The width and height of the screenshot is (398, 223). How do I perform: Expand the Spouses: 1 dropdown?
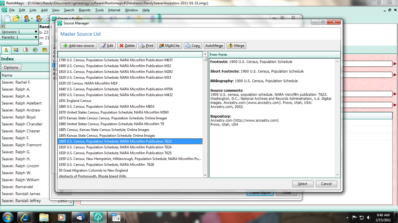click(36, 32)
